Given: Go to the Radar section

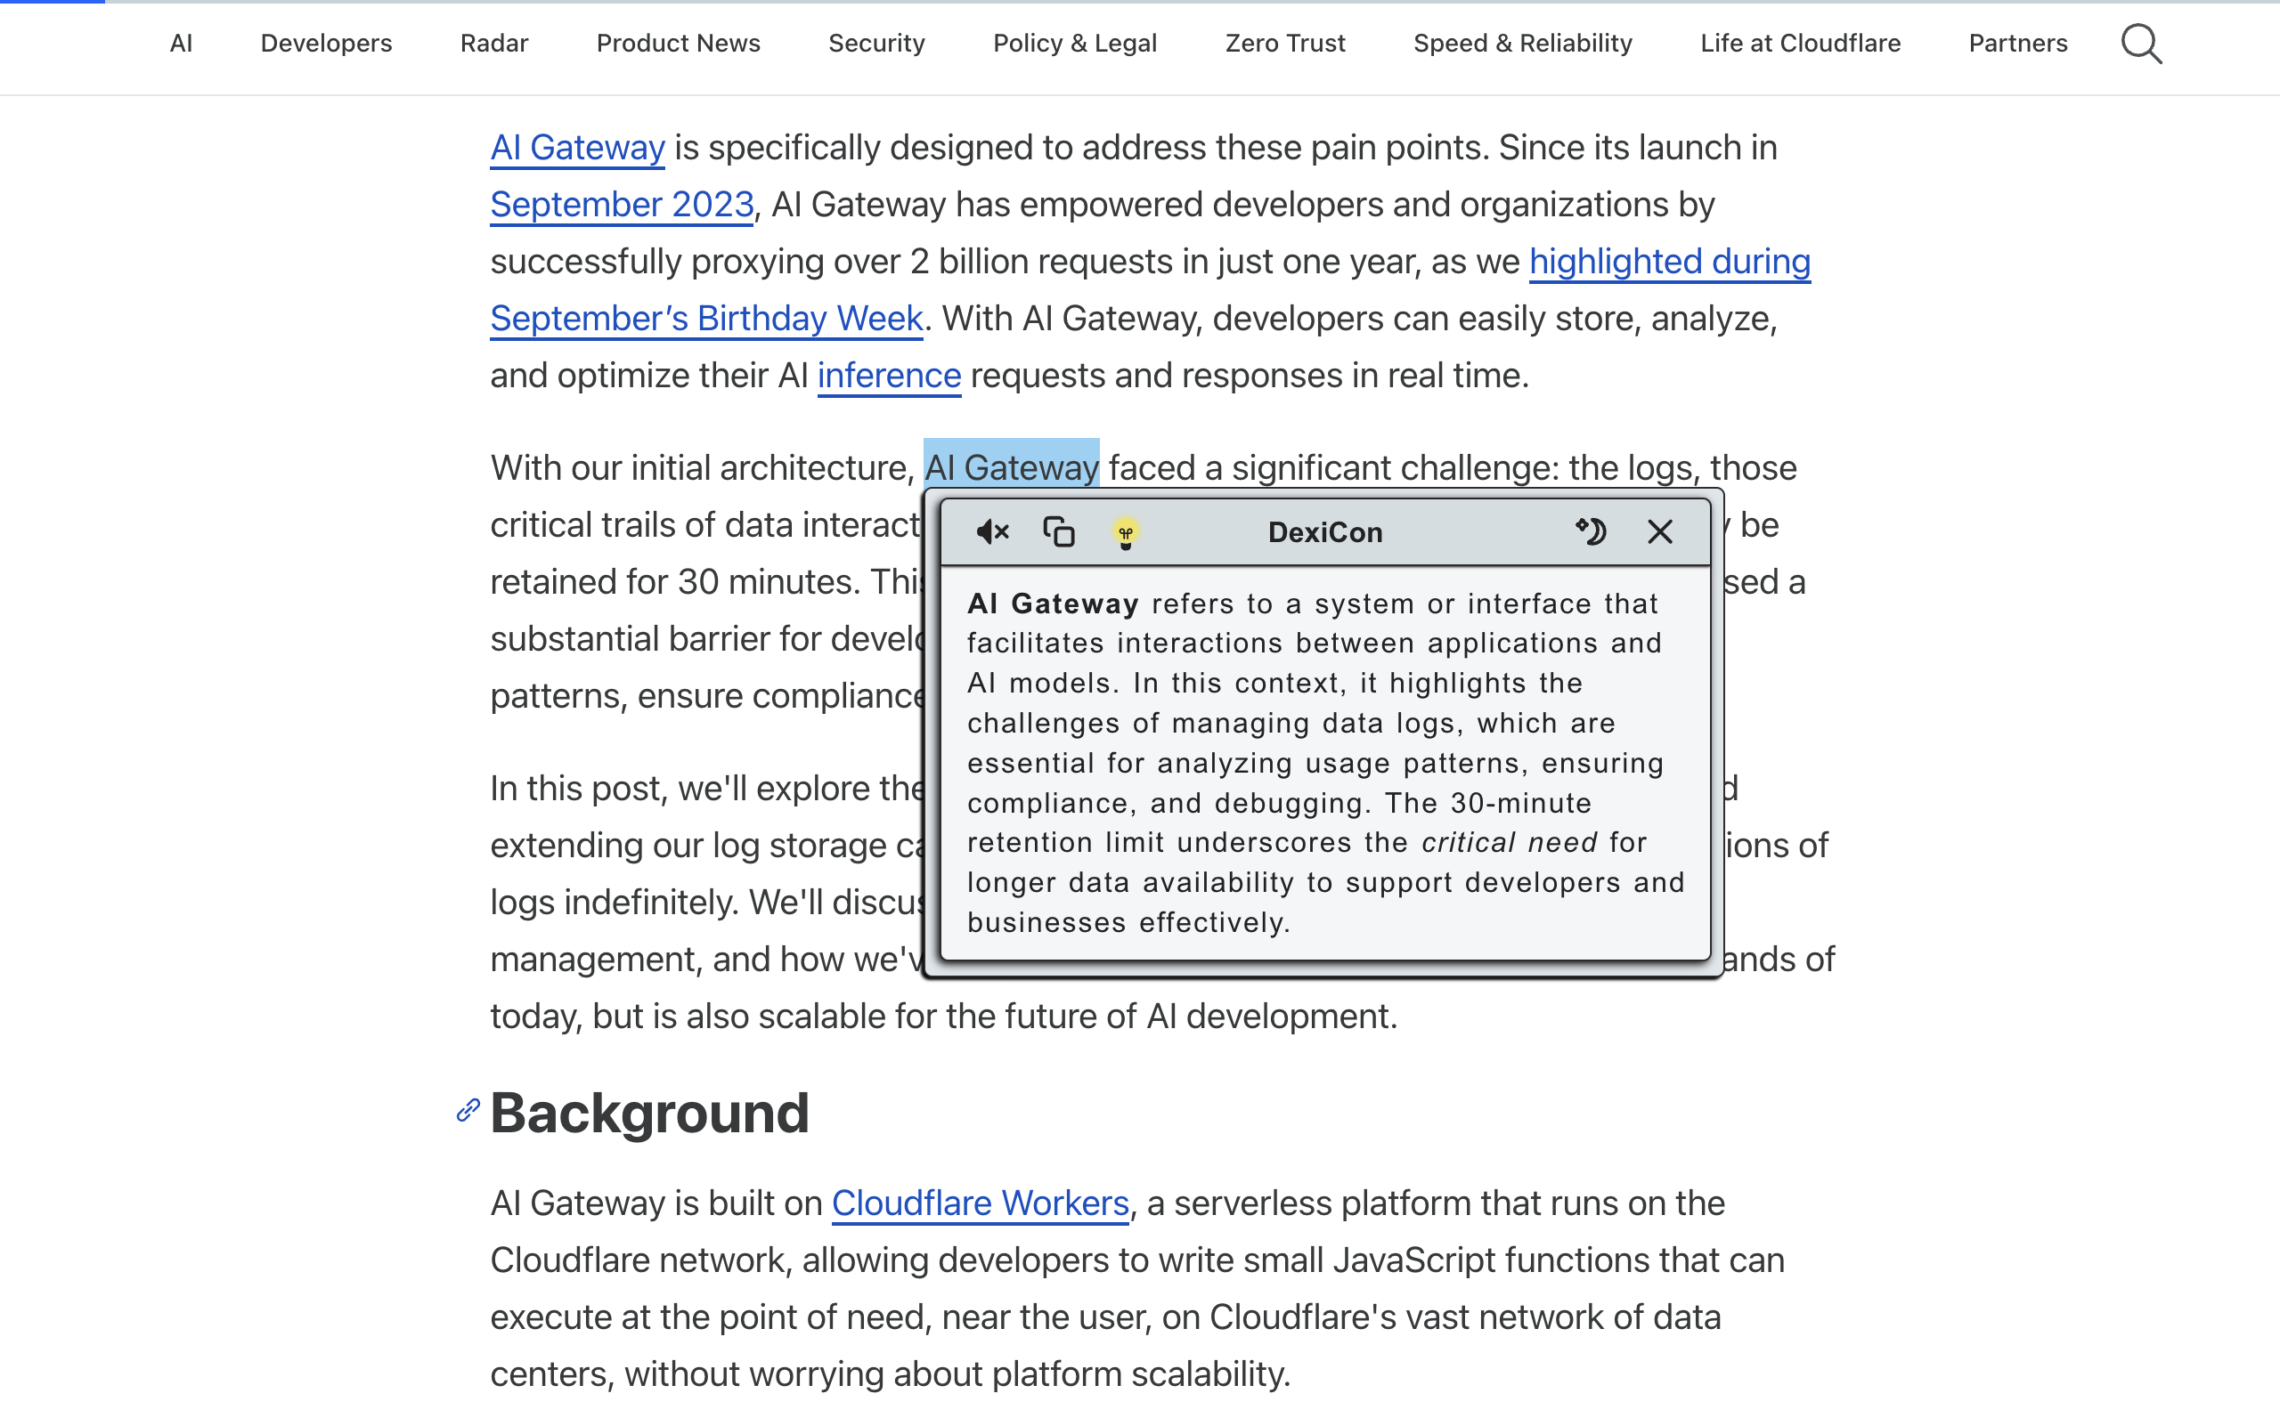Looking at the screenshot, I should click(493, 44).
